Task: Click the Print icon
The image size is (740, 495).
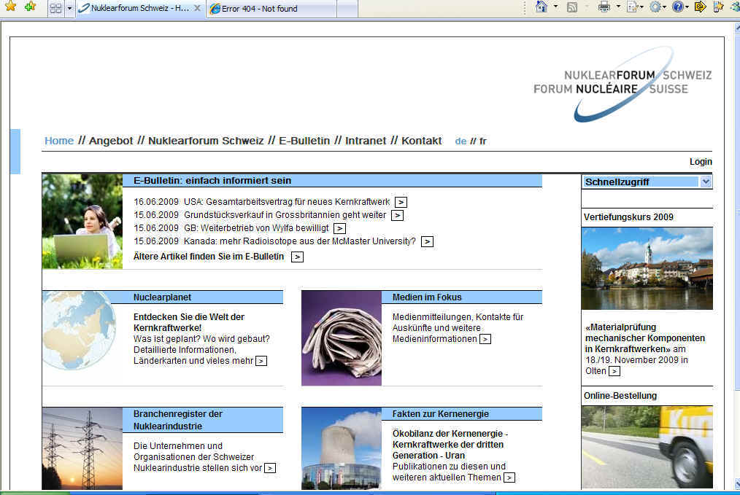Action: click(x=604, y=7)
